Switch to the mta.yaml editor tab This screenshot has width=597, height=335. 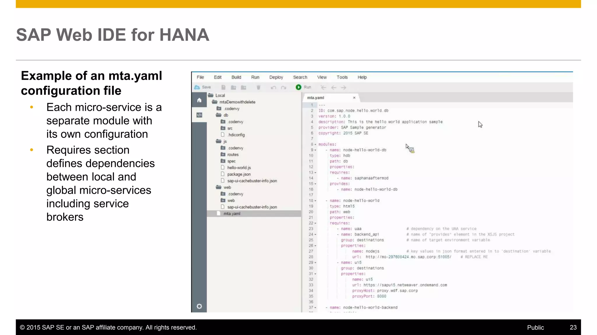tap(316, 98)
